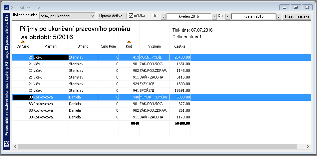Click the total amount 58408.00
Screen dimensions: 317x156
click(x=182, y=123)
